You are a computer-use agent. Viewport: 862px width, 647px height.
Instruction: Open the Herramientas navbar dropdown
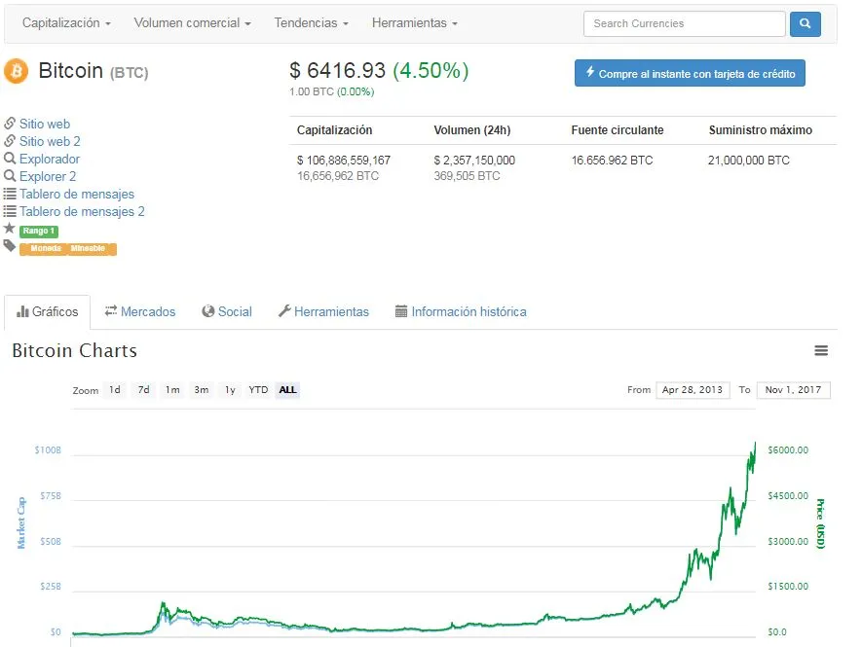[x=415, y=23]
